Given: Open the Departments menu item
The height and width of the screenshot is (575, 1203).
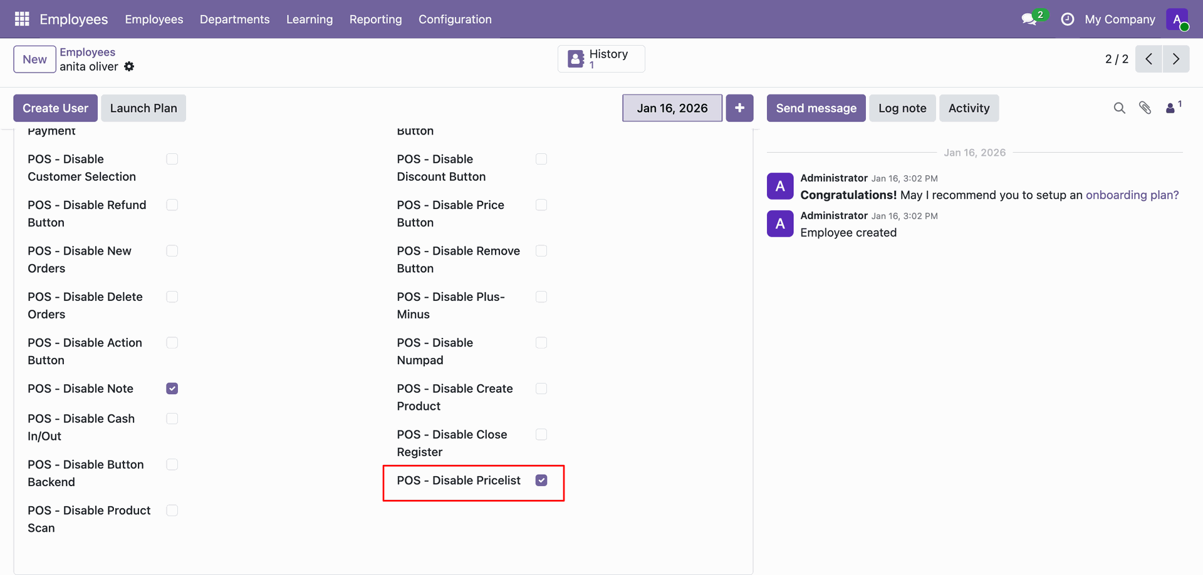Looking at the screenshot, I should tap(234, 19).
